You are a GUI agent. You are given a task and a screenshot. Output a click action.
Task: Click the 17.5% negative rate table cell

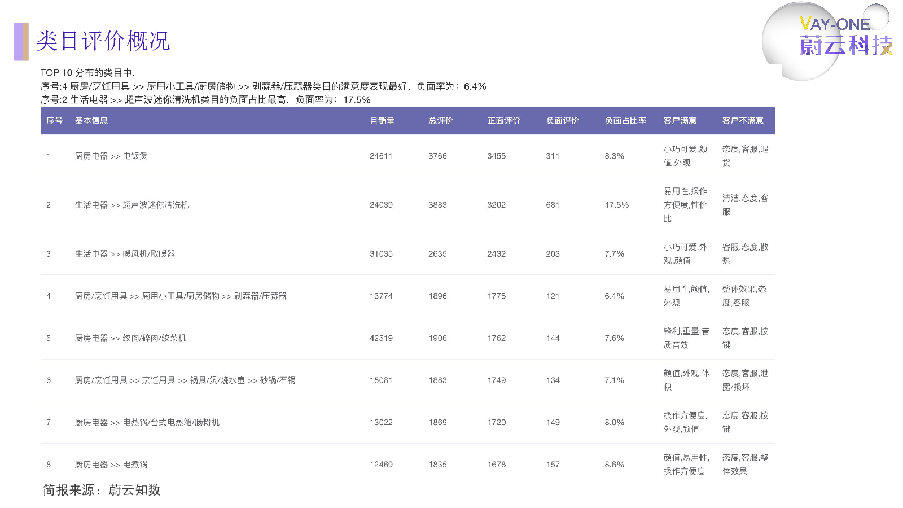pyautogui.click(x=616, y=205)
